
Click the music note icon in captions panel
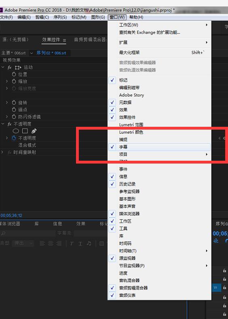pyautogui.click(x=89, y=243)
